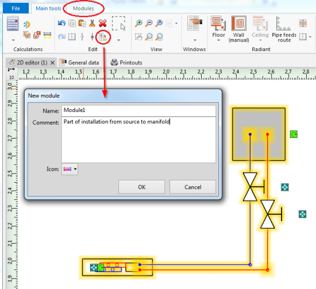Click the Cut scissors icon

pyautogui.click(x=92, y=24)
